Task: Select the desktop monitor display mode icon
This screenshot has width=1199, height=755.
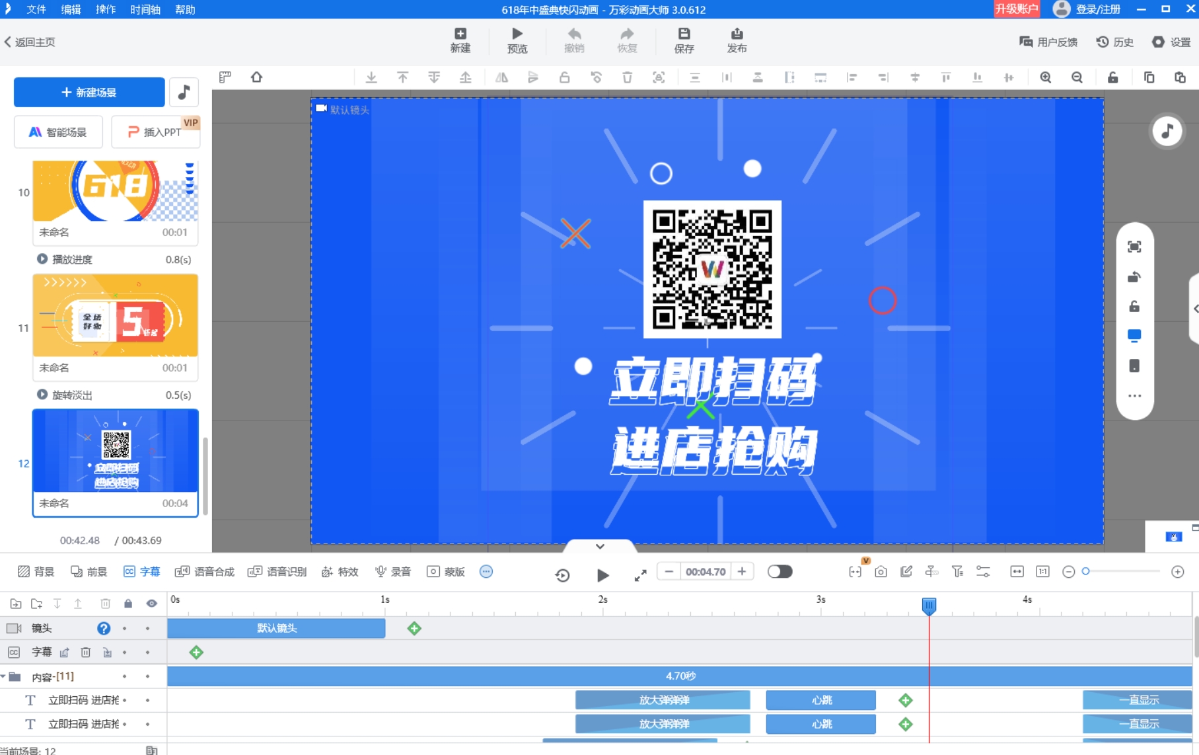Action: (x=1134, y=336)
